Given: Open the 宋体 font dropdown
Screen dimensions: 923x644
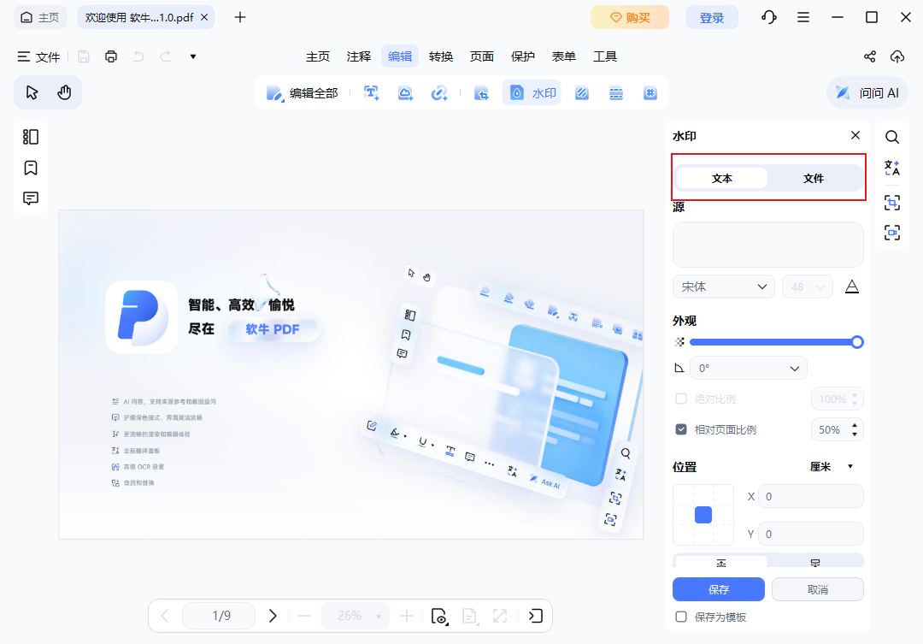Looking at the screenshot, I should [x=724, y=287].
